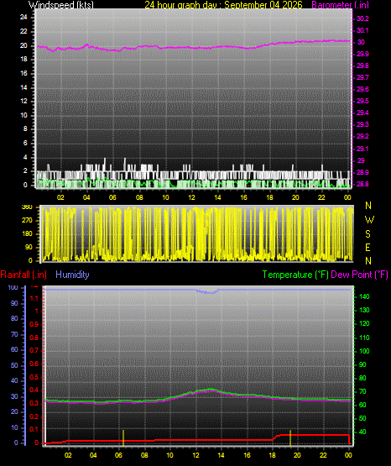The width and height of the screenshot is (391, 466).
Task: Click the 'E' compass direction label
Action: (x=368, y=247)
